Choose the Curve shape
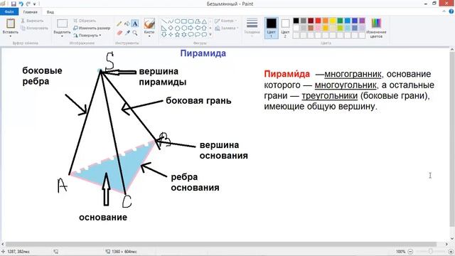This screenshot has width=455, height=256. [171, 21]
